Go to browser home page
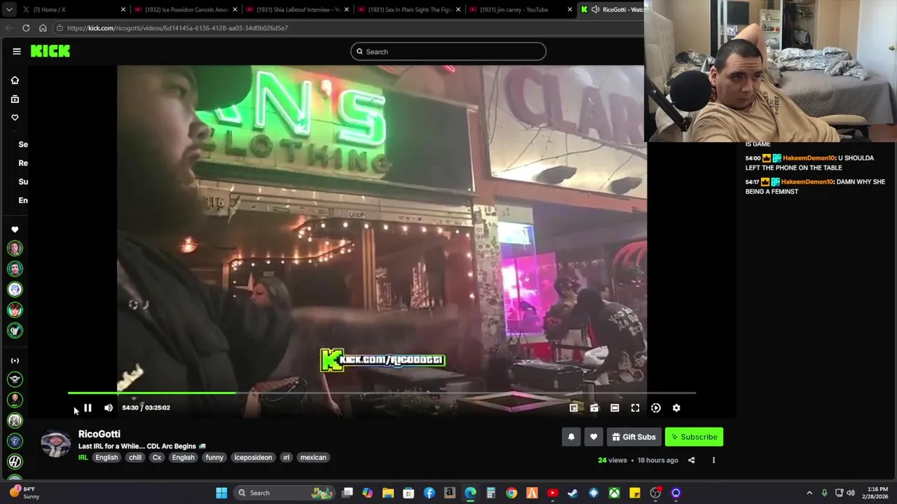Viewport: 897px width, 504px height. (43, 28)
